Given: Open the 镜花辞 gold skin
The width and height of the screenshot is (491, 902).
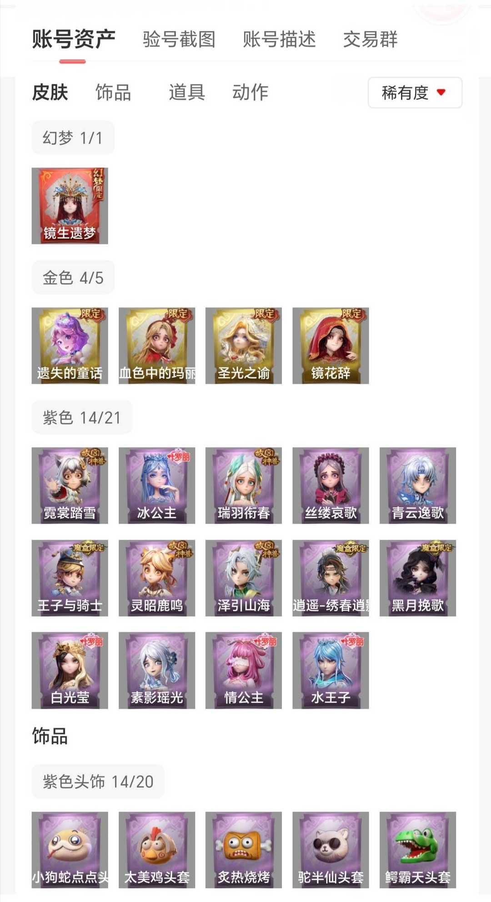Looking at the screenshot, I should click(331, 345).
